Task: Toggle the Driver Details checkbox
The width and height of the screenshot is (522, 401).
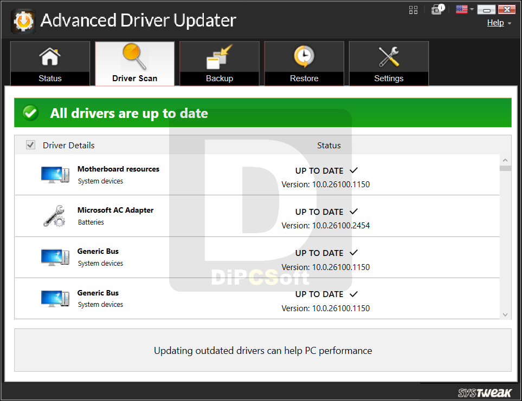Action: pyautogui.click(x=31, y=145)
